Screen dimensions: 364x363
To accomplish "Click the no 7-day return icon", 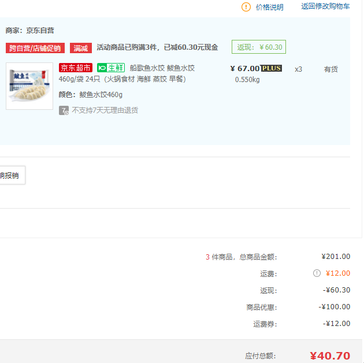I will click(64, 110).
